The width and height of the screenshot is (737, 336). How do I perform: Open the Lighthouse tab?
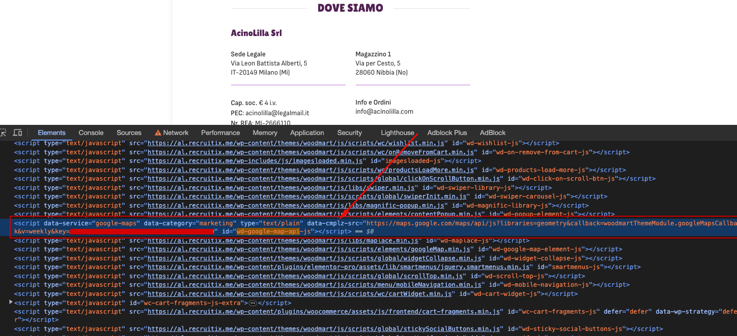tap(398, 132)
